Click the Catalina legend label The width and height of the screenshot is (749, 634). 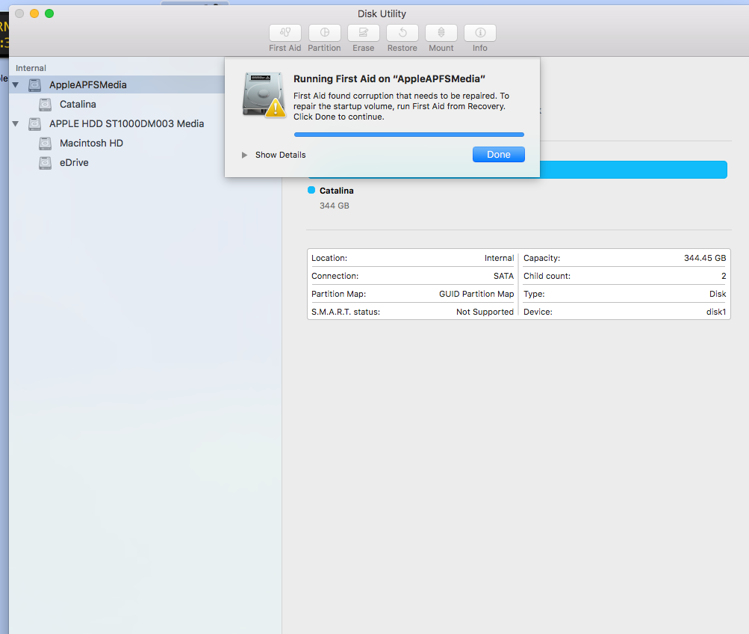(x=337, y=191)
